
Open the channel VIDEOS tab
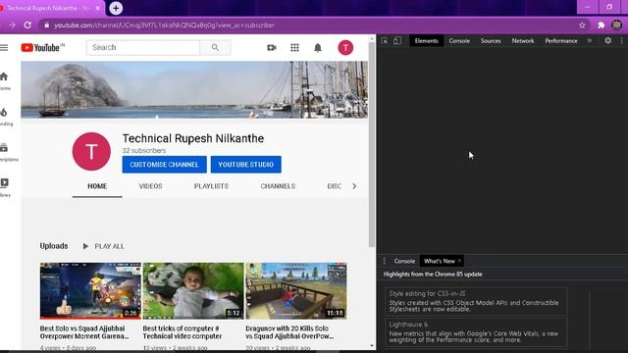[x=150, y=186]
